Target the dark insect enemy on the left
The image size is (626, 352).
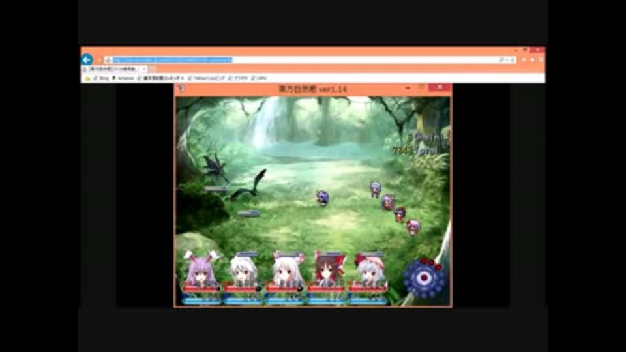click(x=215, y=166)
